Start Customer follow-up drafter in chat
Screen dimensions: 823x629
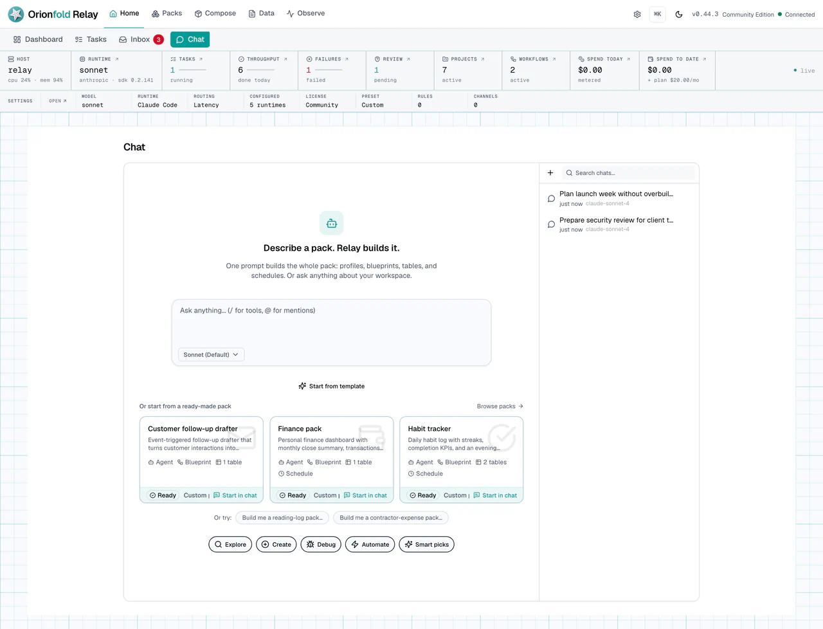point(235,495)
